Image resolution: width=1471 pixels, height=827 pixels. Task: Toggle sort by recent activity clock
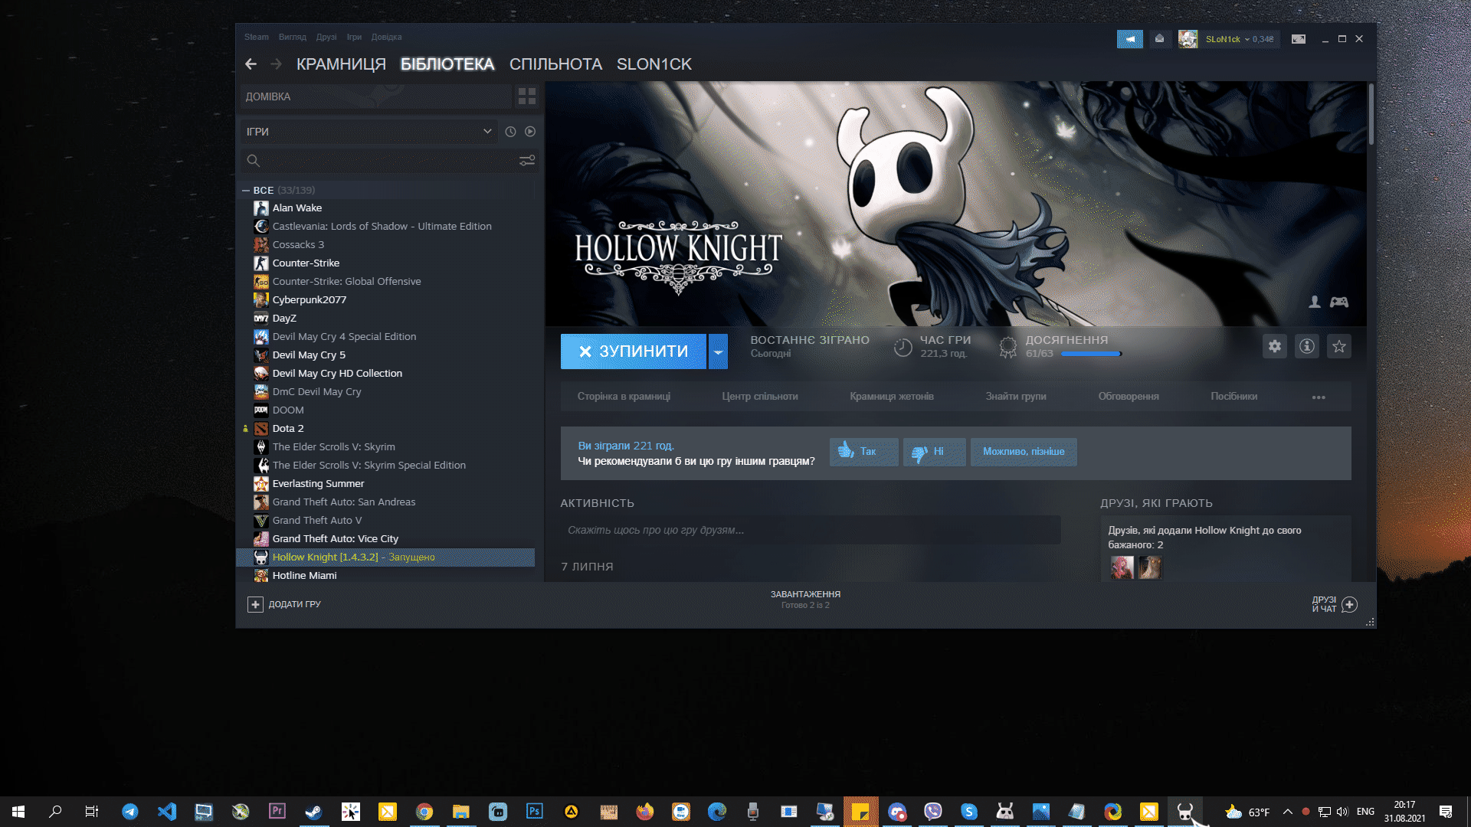(510, 132)
